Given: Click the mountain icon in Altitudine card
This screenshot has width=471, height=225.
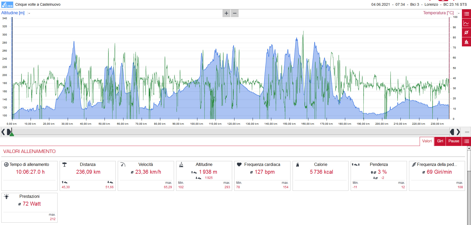Looking at the screenshot, I should pyautogui.click(x=181, y=165).
